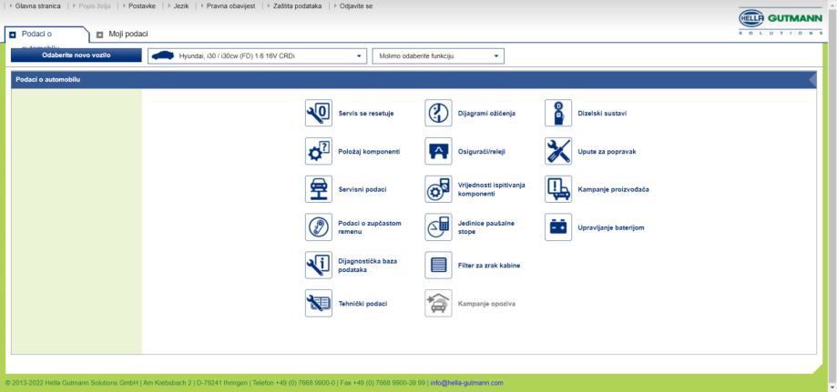Image resolution: width=837 pixels, height=392 pixels.
Task: Click the Podaci o zupčastom remenu label
Action: pos(370,227)
